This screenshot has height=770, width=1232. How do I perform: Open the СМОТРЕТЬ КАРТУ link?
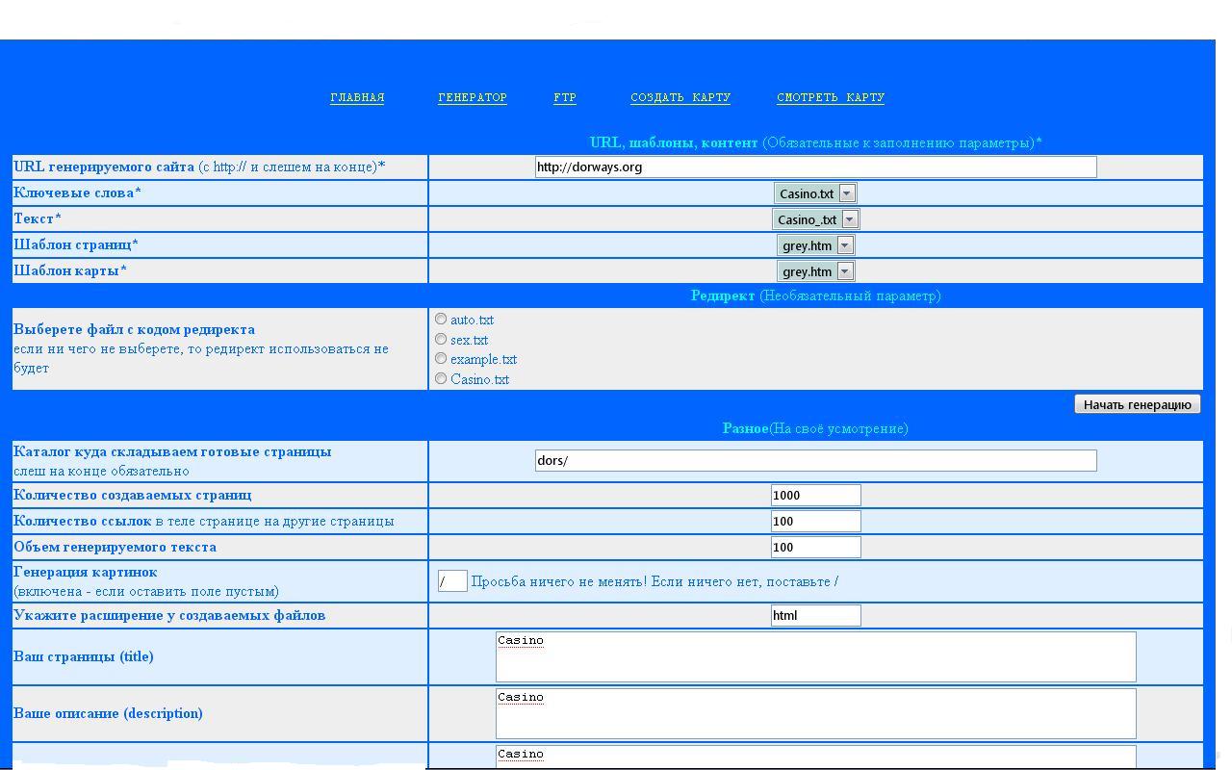pyautogui.click(x=830, y=97)
